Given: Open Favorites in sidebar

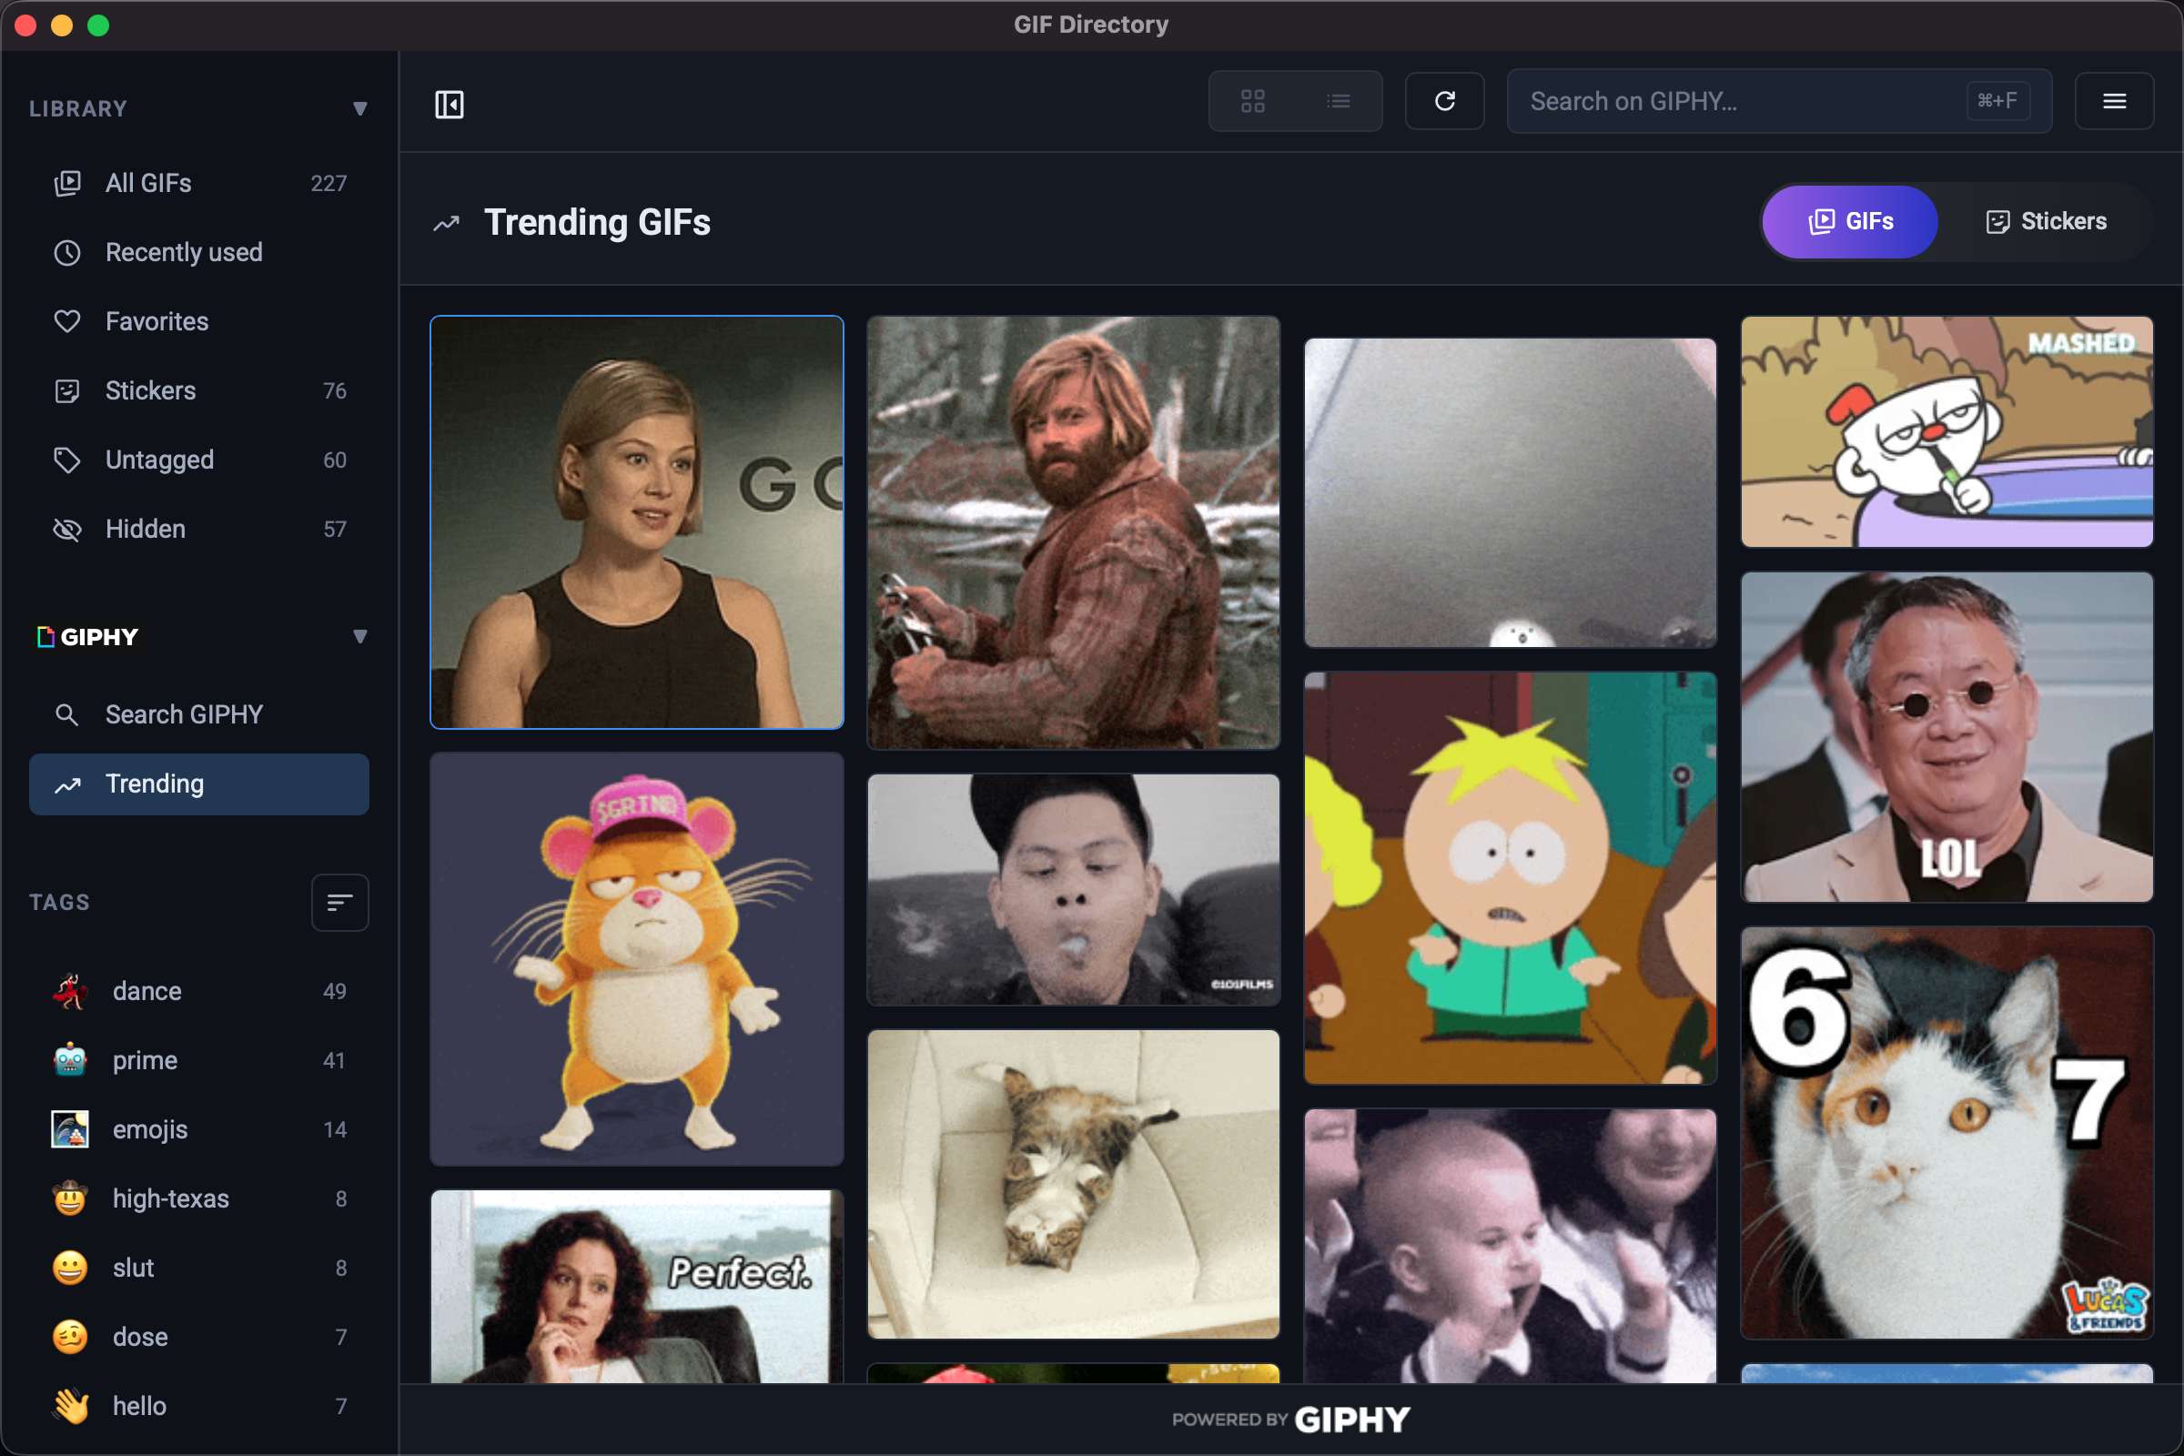Looking at the screenshot, I should [198, 321].
